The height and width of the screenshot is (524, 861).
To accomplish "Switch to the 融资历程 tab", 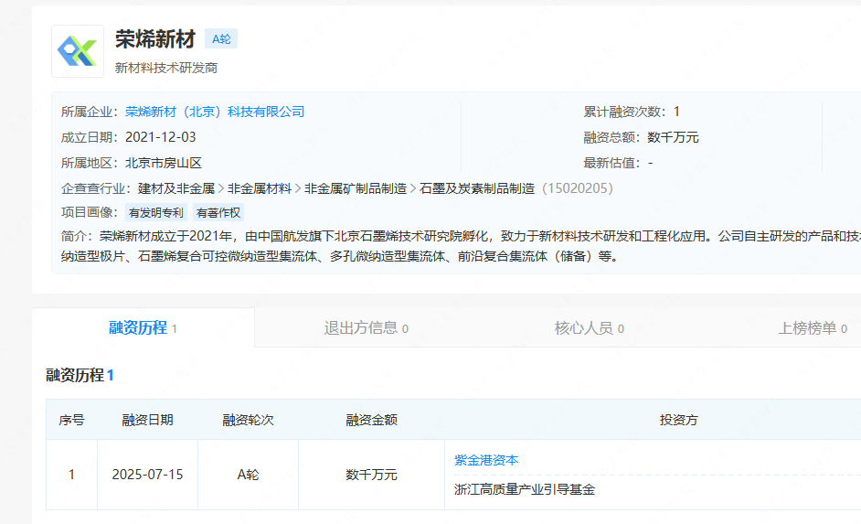I will coord(143,328).
